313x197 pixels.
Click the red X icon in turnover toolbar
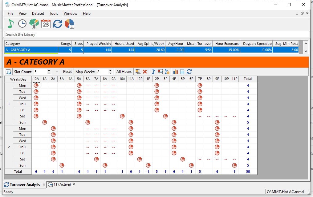(145, 72)
